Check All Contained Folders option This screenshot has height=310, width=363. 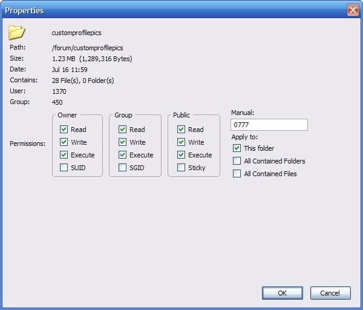click(x=237, y=161)
